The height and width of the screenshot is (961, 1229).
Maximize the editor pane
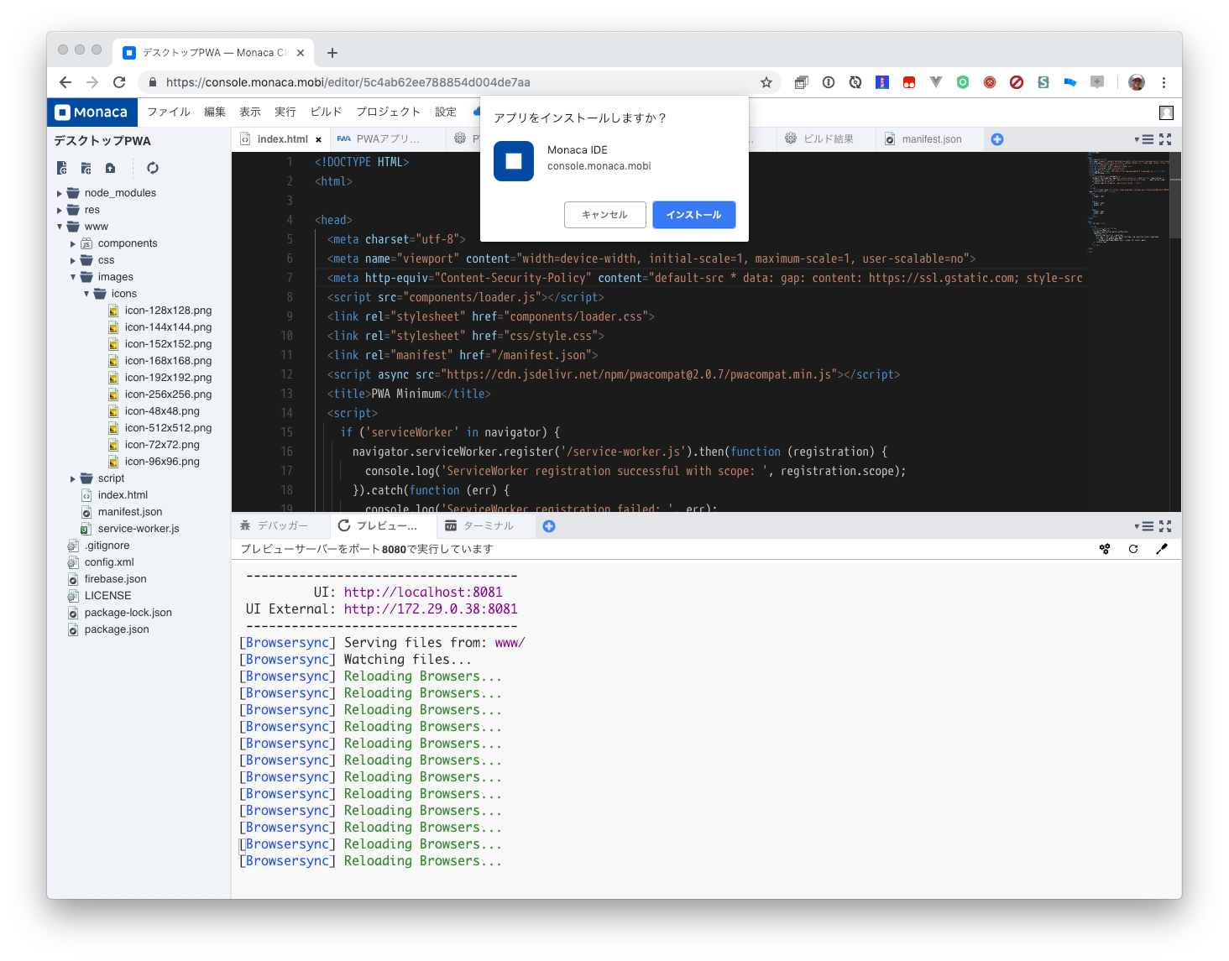(1165, 139)
